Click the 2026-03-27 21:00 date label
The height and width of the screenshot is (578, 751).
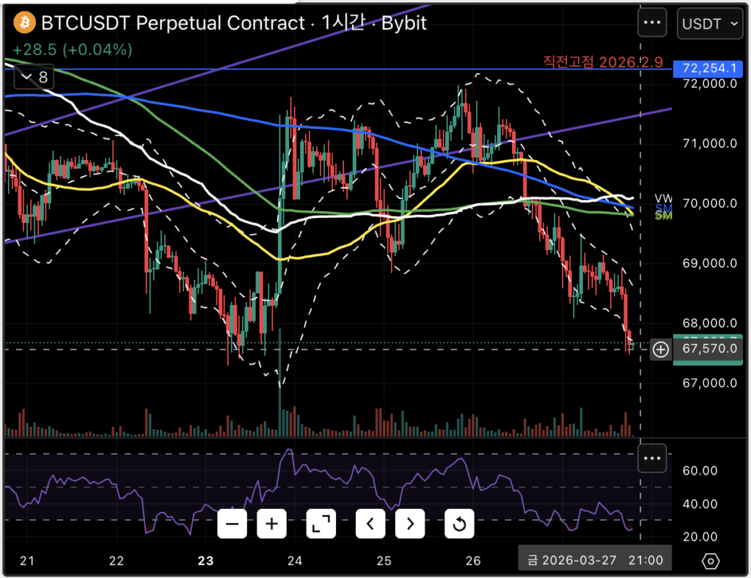point(595,561)
